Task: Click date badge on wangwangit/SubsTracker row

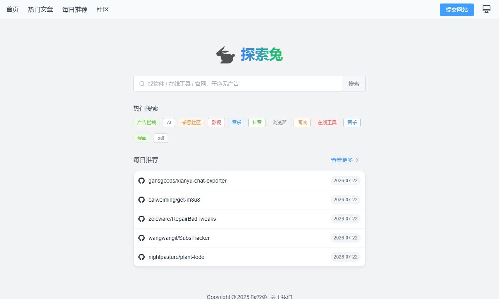Action: coord(345,238)
